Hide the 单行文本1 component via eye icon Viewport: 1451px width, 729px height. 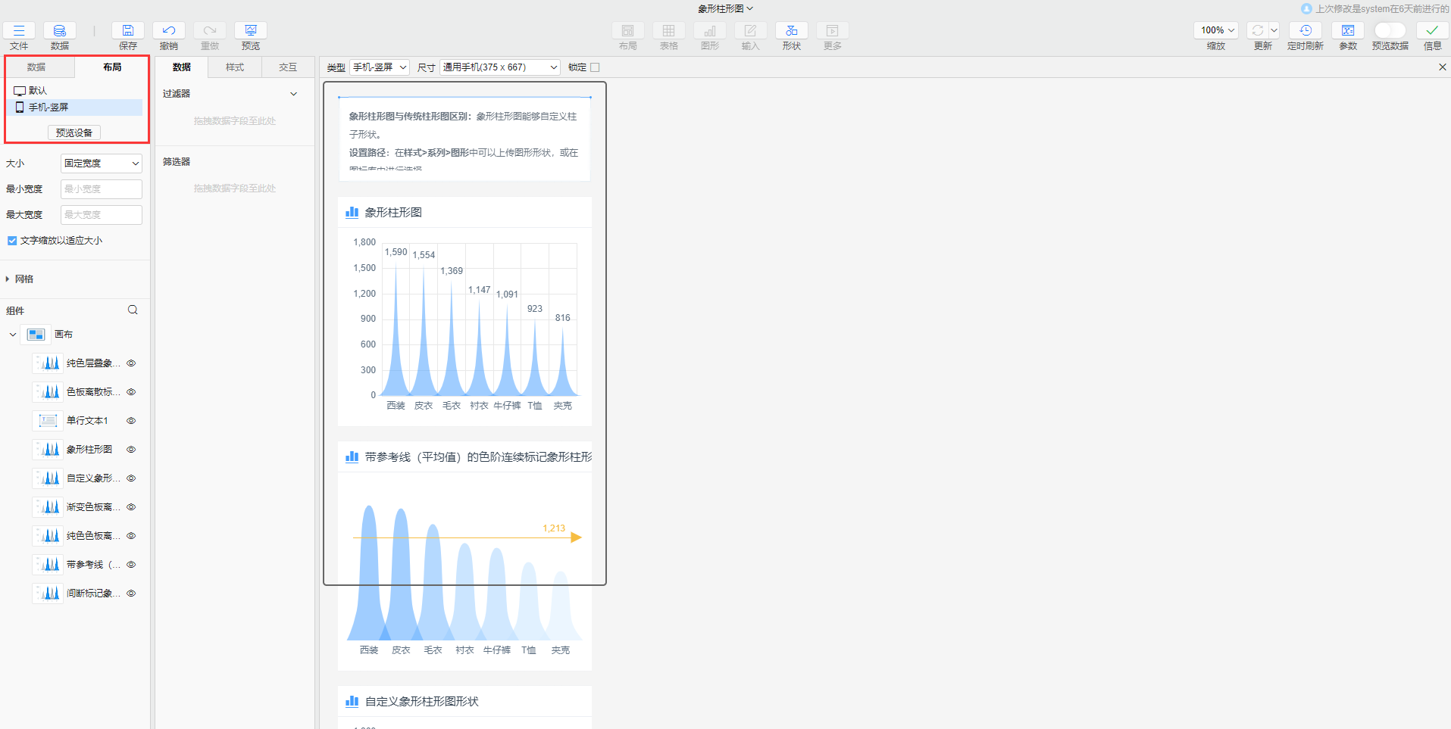point(131,421)
